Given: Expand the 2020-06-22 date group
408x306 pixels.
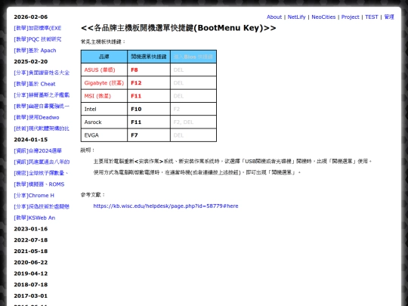Looking at the screenshot, I should click(31, 262).
